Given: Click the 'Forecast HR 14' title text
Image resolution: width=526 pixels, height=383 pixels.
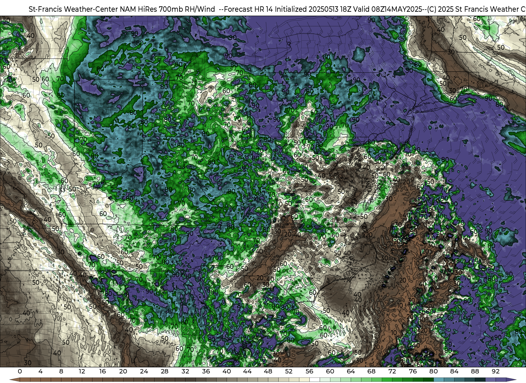Looking at the screenshot, I should (248, 9).
